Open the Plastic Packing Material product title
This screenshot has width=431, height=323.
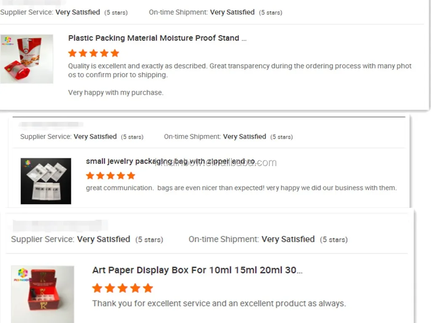coord(157,38)
